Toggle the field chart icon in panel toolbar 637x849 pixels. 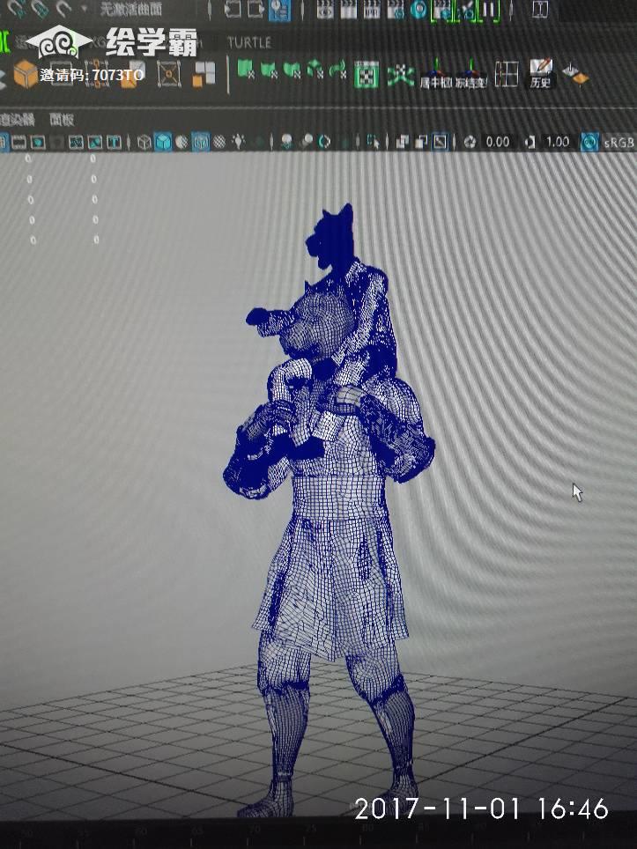tap(75, 143)
